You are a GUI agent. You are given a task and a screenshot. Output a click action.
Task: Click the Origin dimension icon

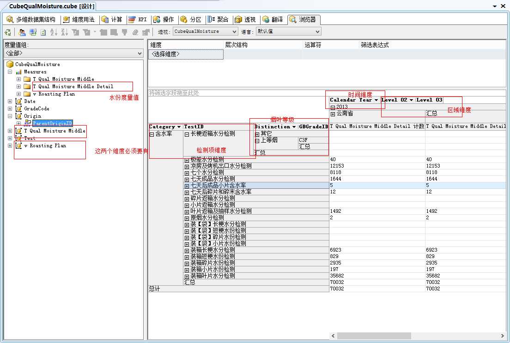click(x=18, y=116)
